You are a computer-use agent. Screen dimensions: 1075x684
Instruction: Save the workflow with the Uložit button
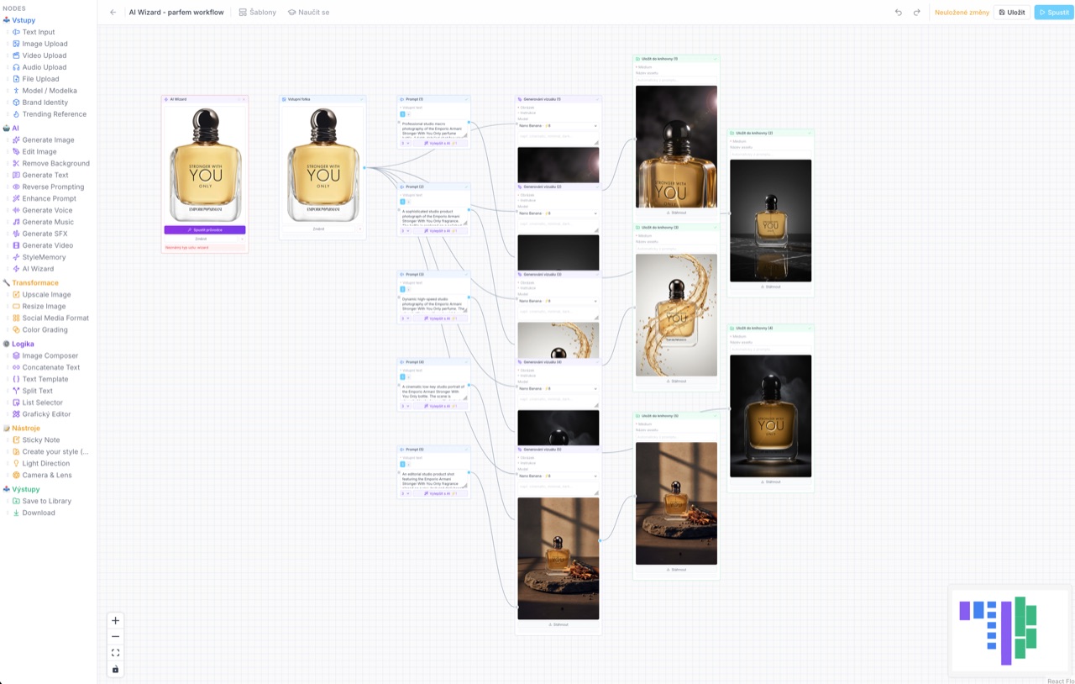tap(1012, 13)
